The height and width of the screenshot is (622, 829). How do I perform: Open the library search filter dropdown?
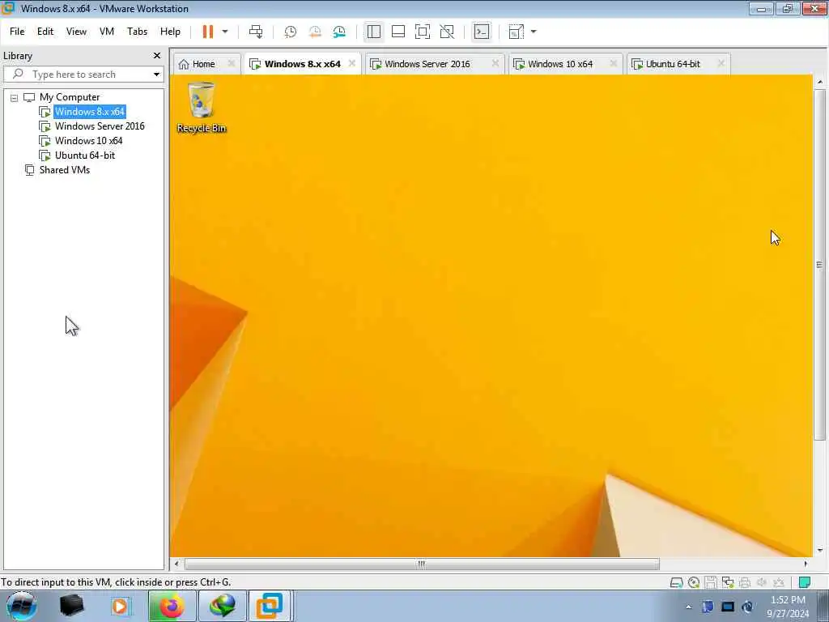(156, 75)
